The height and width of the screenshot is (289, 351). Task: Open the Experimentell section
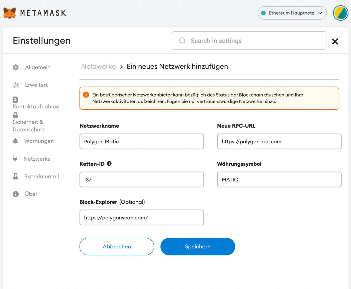41,176
